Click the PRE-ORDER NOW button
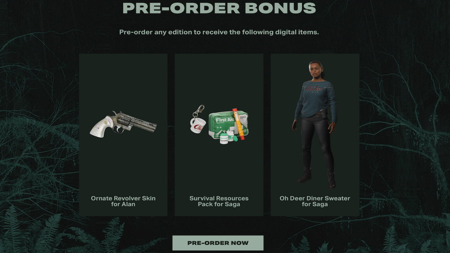Image resolution: width=450 pixels, height=253 pixels. (x=218, y=243)
